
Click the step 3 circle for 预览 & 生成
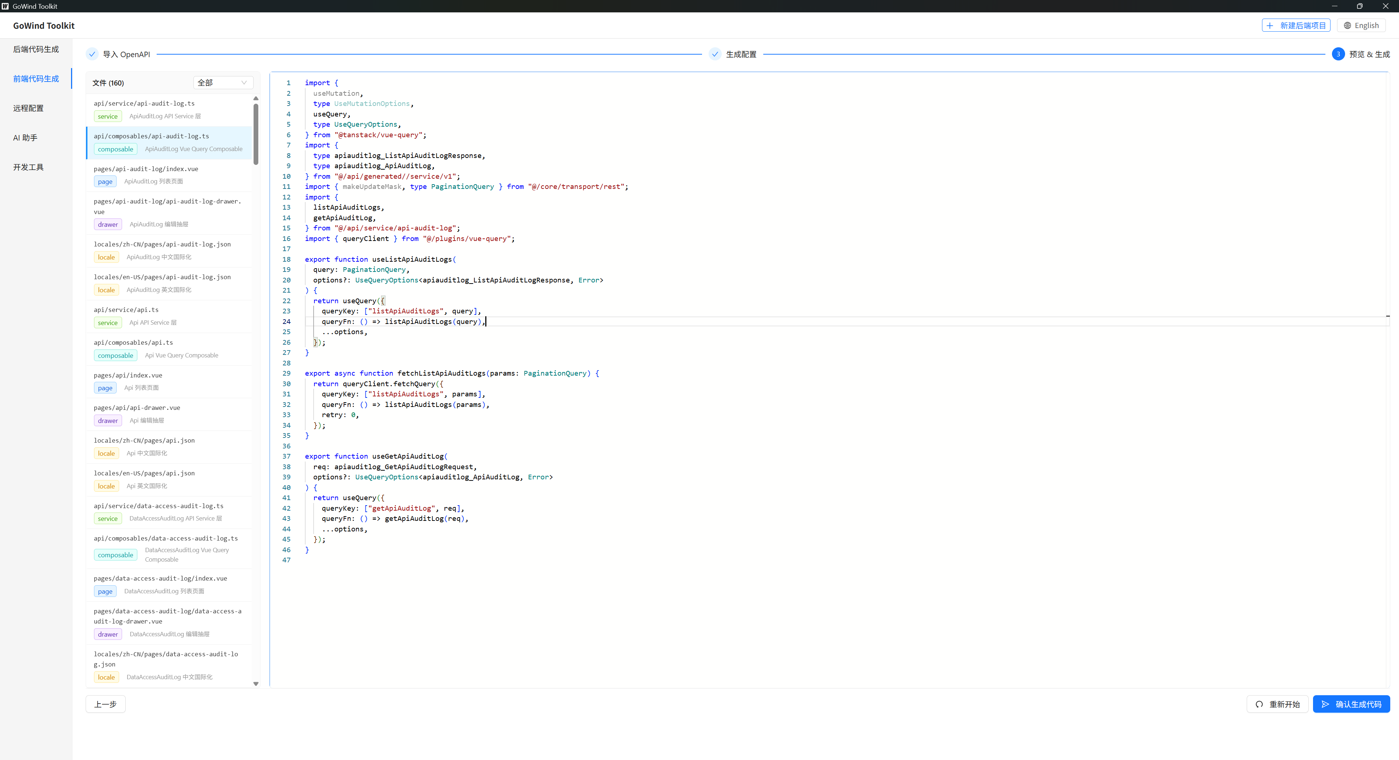1338,54
